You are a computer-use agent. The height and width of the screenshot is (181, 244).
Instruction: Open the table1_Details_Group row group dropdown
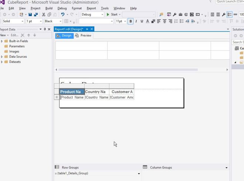click(x=139, y=174)
